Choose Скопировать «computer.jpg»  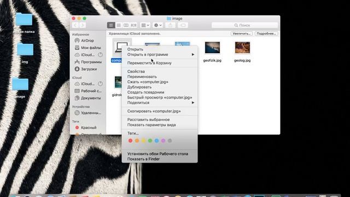pos(159,111)
